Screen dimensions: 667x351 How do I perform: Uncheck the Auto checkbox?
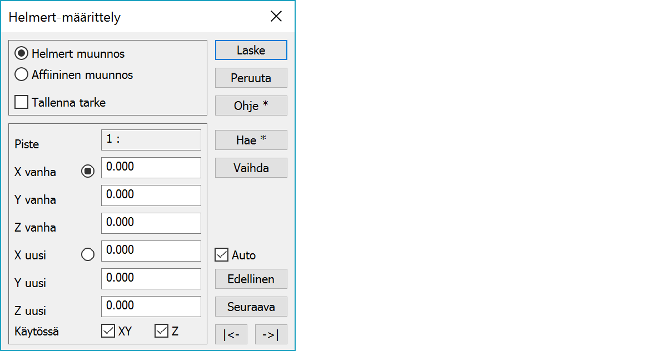pos(222,255)
